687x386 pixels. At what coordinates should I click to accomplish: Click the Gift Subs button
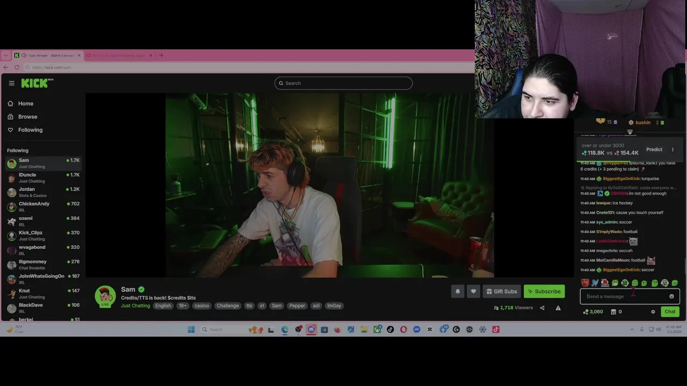(502, 291)
